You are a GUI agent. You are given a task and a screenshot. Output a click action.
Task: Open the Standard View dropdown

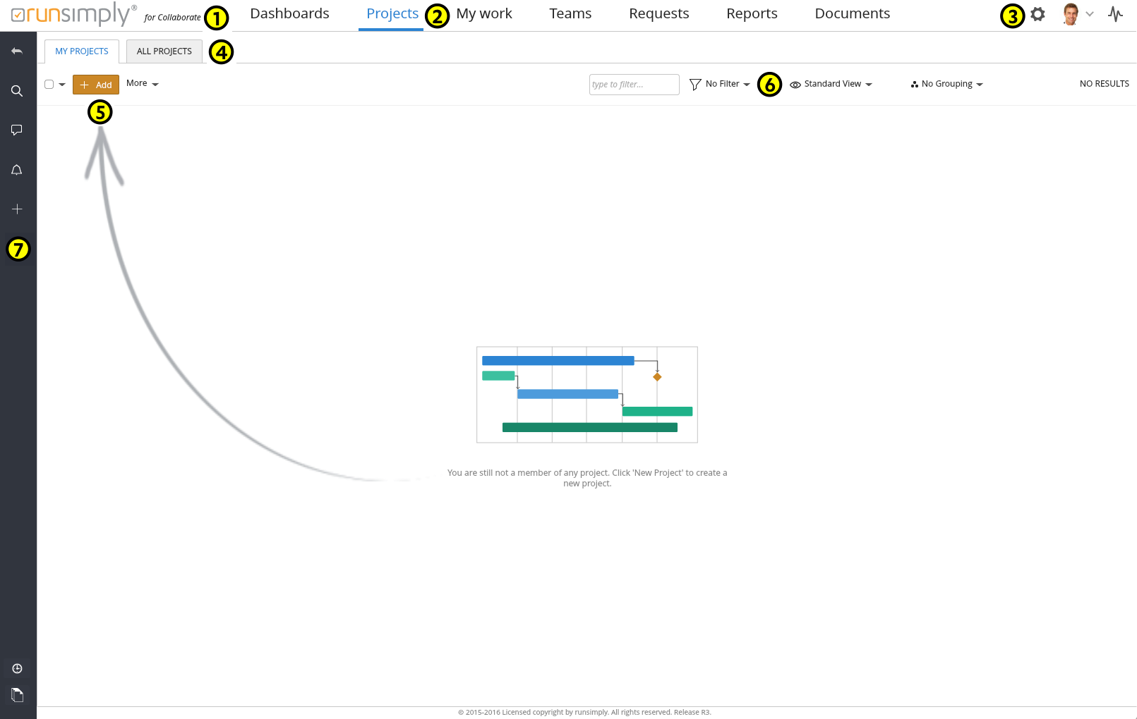[831, 84]
